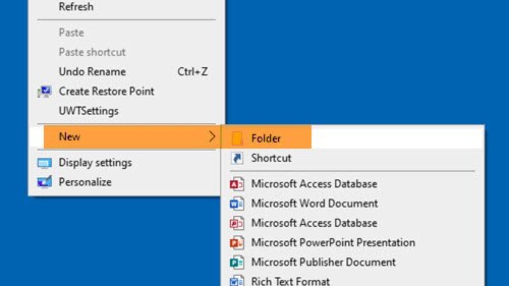Choose Refresh from the context menu
This screenshot has width=509, height=286.
pyautogui.click(x=76, y=7)
